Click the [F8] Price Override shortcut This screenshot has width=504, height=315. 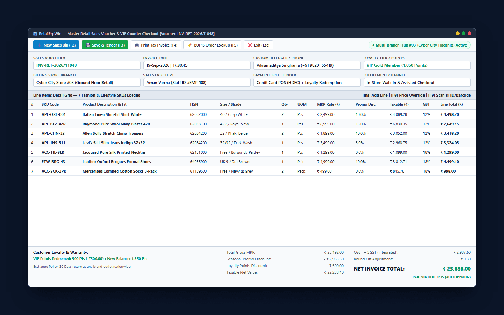pos(408,95)
